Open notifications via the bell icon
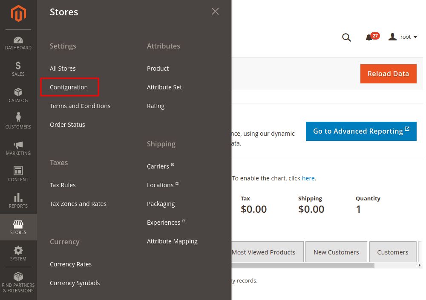Image resolution: width=426 pixels, height=300 pixels. point(369,37)
